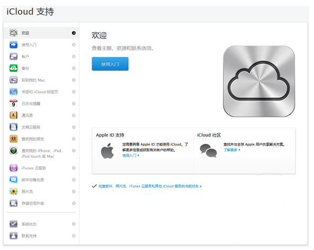Click the purple iTunes 云服务 icon
This screenshot has height=250, width=314.
pyautogui.click(x=13, y=168)
